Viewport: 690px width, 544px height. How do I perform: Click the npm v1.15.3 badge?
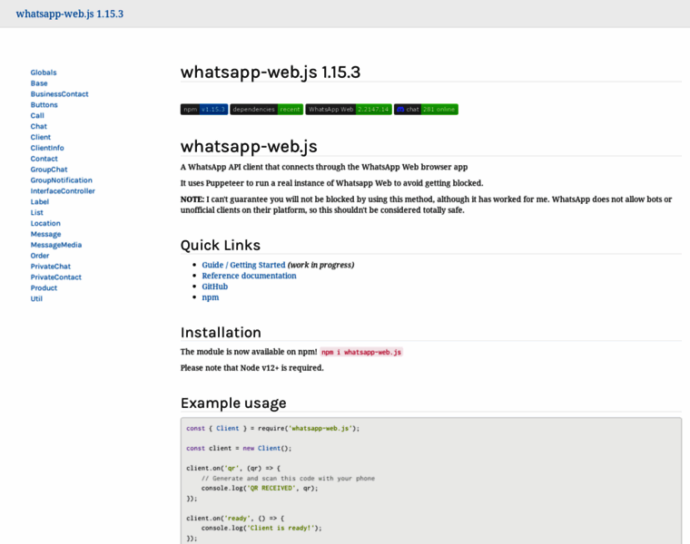click(204, 110)
